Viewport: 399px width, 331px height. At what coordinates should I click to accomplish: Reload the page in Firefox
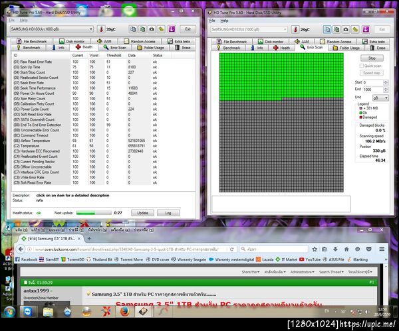point(231,249)
